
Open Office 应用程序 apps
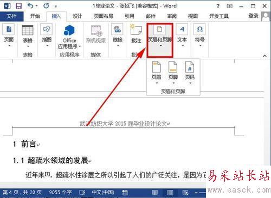(x=69, y=37)
